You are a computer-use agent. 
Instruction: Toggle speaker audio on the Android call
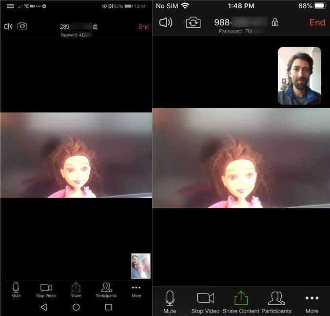tap(8, 26)
